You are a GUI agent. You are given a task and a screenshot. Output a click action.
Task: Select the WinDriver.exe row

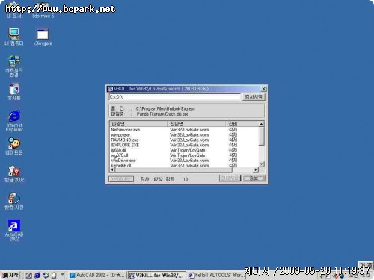(184, 161)
